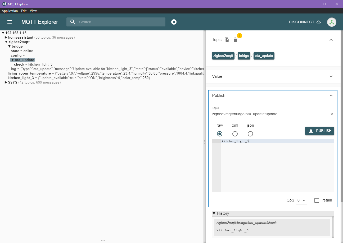Image resolution: width=343 pixels, height=243 pixels.
Task: Select the kitchen_light_3 topic row
Action: pyautogui.click(x=79, y=78)
